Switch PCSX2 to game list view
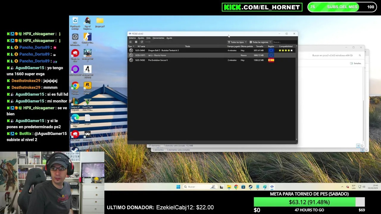 click(130, 42)
